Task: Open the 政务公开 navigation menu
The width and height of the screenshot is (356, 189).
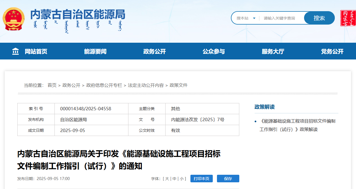Action: click(x=154, y=51)
